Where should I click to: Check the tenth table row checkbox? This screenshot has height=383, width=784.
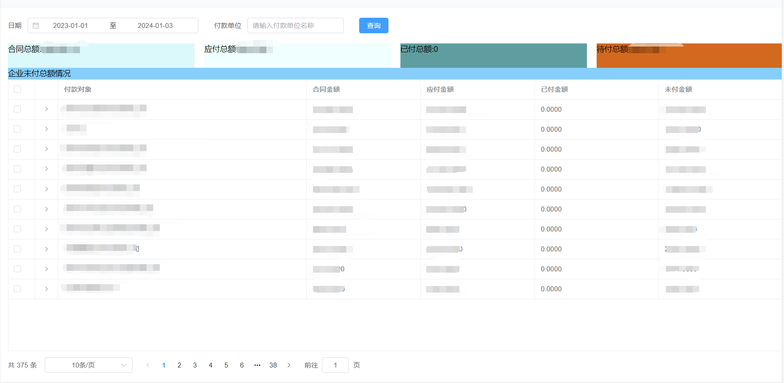point(17,289)
